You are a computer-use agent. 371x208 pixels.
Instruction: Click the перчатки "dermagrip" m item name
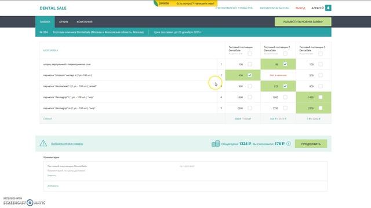point(69,108)
